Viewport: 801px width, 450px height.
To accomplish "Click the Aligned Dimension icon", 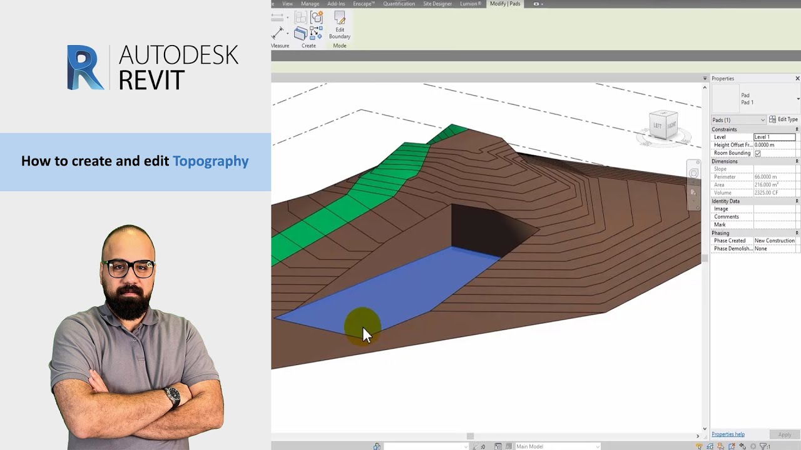I will click(x=277, y=33).
